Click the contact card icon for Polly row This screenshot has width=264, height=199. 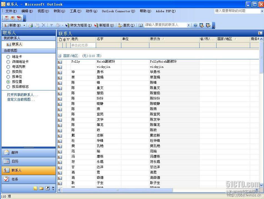tap(60, 62)
